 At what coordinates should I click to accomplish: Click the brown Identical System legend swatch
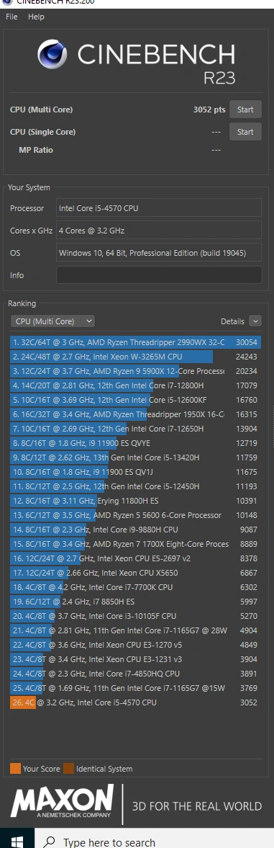(68, 769)
